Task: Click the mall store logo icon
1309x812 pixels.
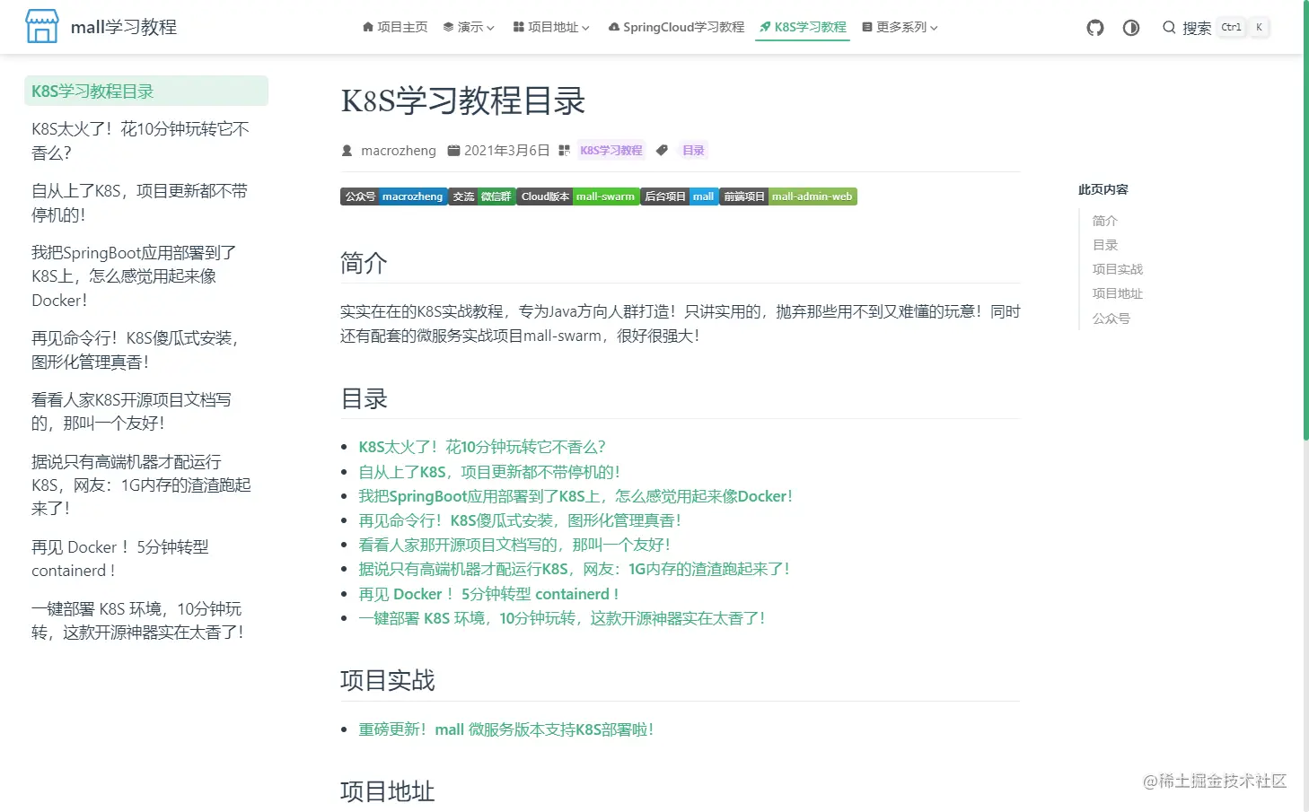Action: pos(42,27)
